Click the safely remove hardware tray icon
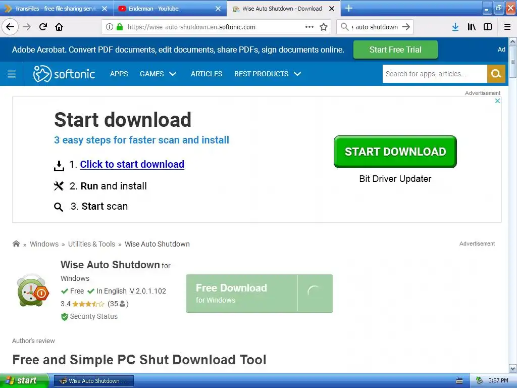Image resolution: width=517 pixels, height=388 pixels. (480, 380)
